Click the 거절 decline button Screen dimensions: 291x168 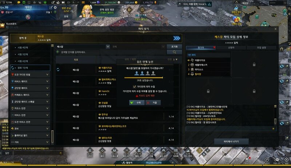pos(153,102)
